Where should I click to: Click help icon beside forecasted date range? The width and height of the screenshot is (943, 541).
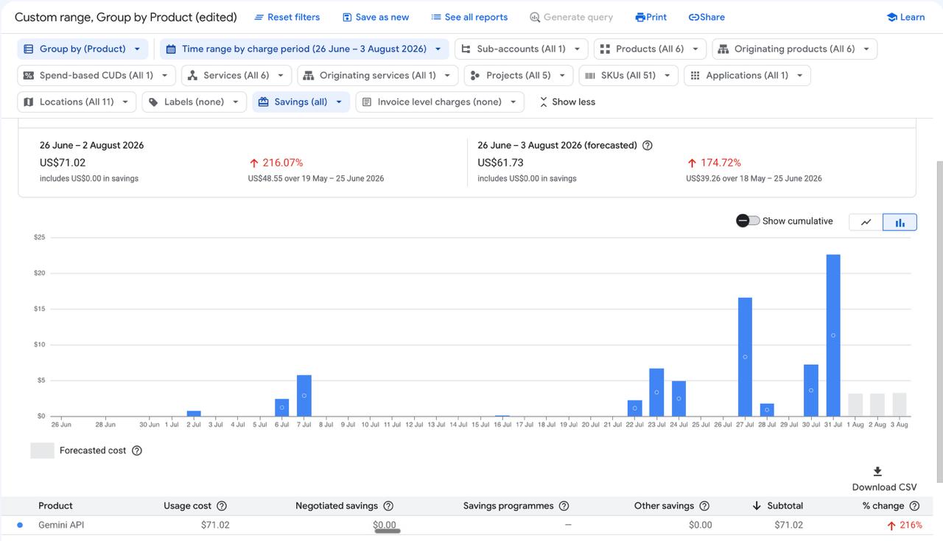648,145
